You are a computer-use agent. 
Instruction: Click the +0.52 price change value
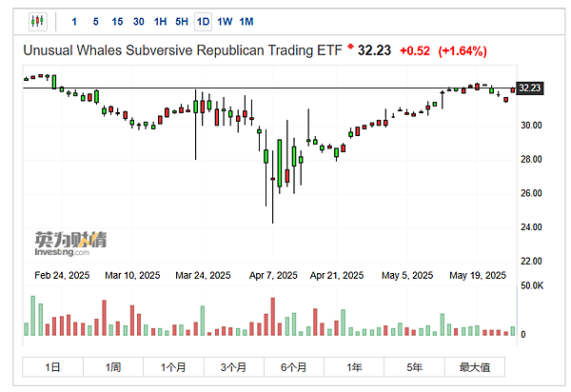415,50
